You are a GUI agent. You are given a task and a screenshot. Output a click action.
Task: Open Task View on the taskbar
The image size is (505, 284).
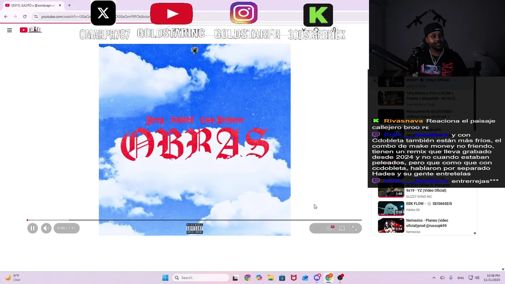[236, 278]
